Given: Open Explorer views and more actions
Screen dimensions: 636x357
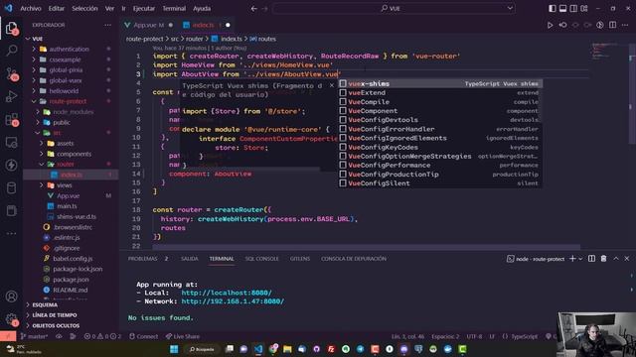Looking at the screenshot, I should pyautogui.click(x=107, y=25).
